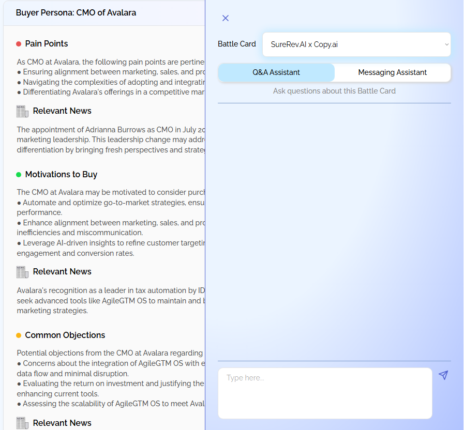Click the red dot beside Pain Points
464x430 pixels.
coord(19,44)
